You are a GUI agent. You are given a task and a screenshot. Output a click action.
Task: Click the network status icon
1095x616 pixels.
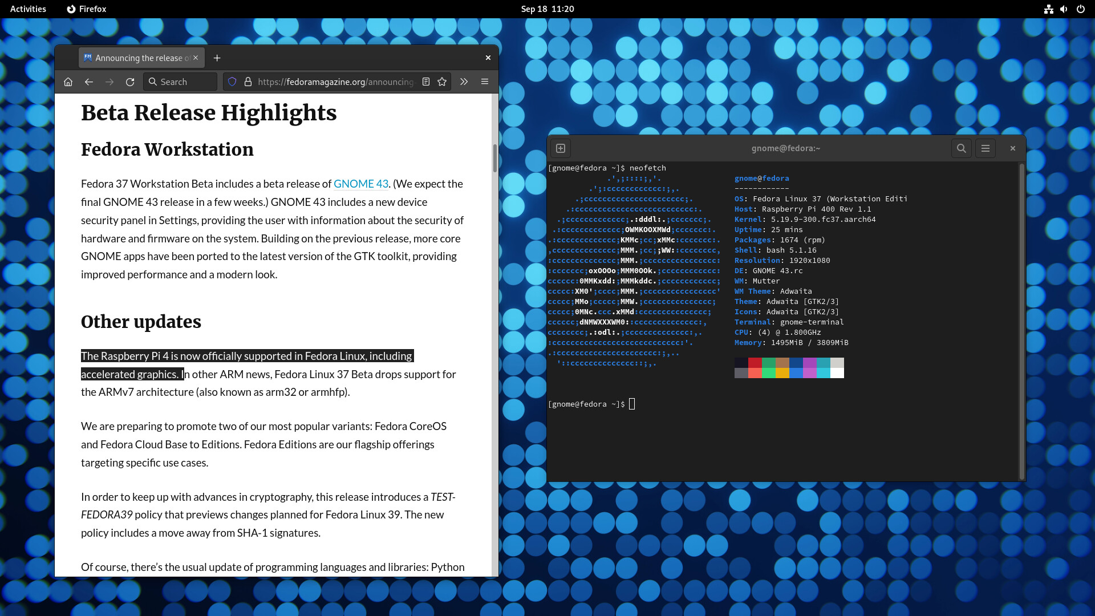(x=1048, y=9)
